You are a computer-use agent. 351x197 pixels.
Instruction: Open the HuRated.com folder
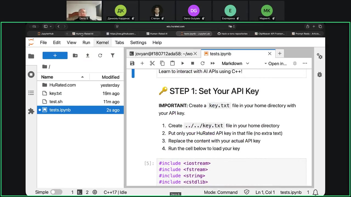(63, 85)
